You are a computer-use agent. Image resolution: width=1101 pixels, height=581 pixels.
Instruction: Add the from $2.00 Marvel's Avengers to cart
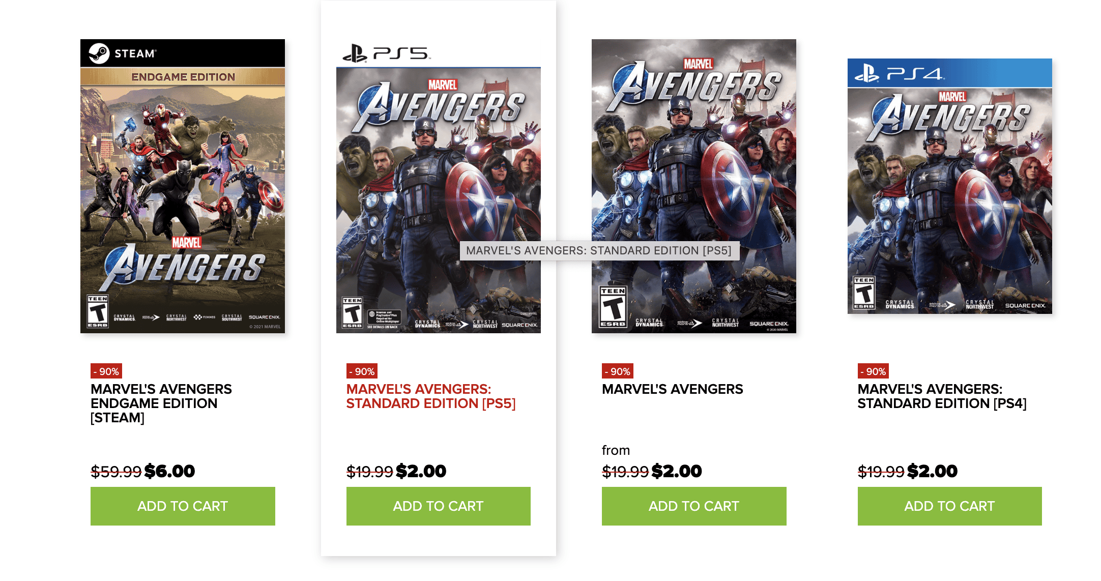[x=694, y=506]
